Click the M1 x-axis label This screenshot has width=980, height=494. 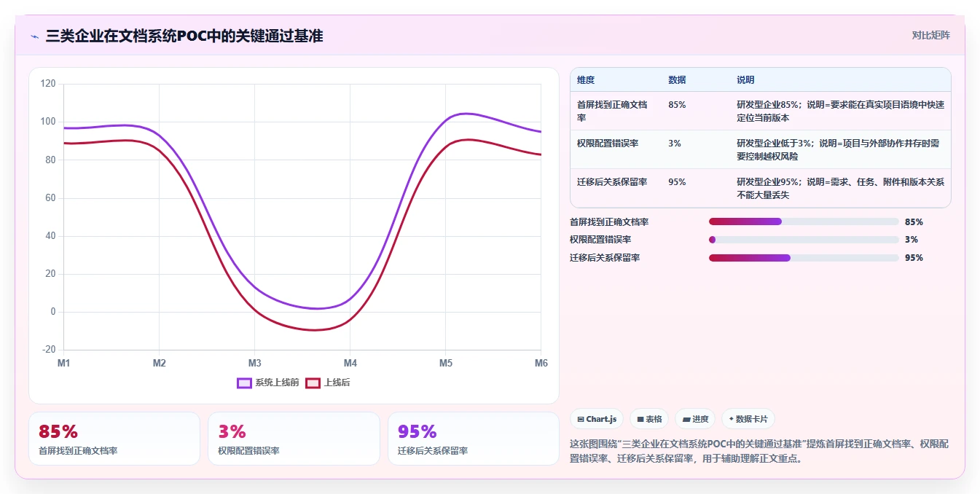point(63,363)
